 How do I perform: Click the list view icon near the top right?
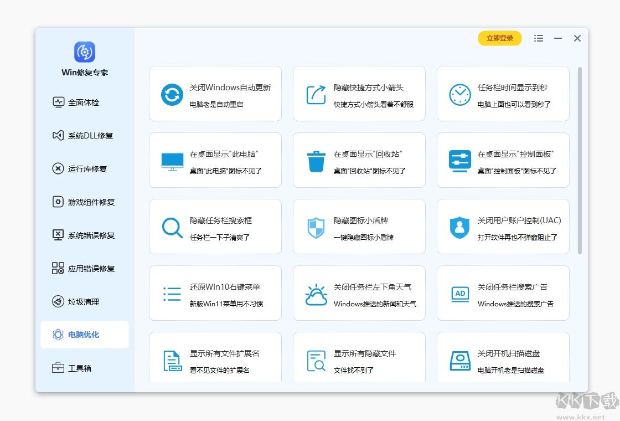coord(538,38)
